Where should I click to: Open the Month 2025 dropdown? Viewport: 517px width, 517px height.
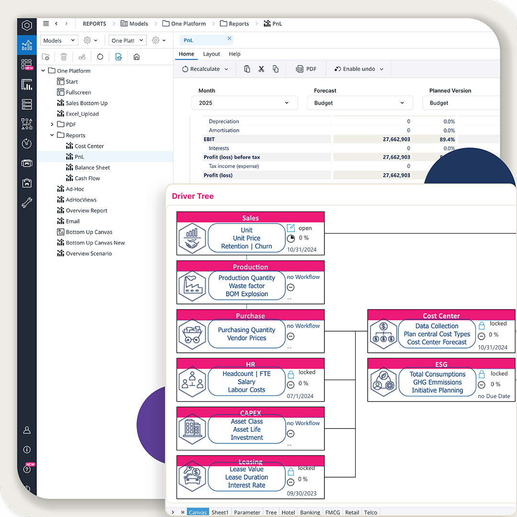point(245,103)
